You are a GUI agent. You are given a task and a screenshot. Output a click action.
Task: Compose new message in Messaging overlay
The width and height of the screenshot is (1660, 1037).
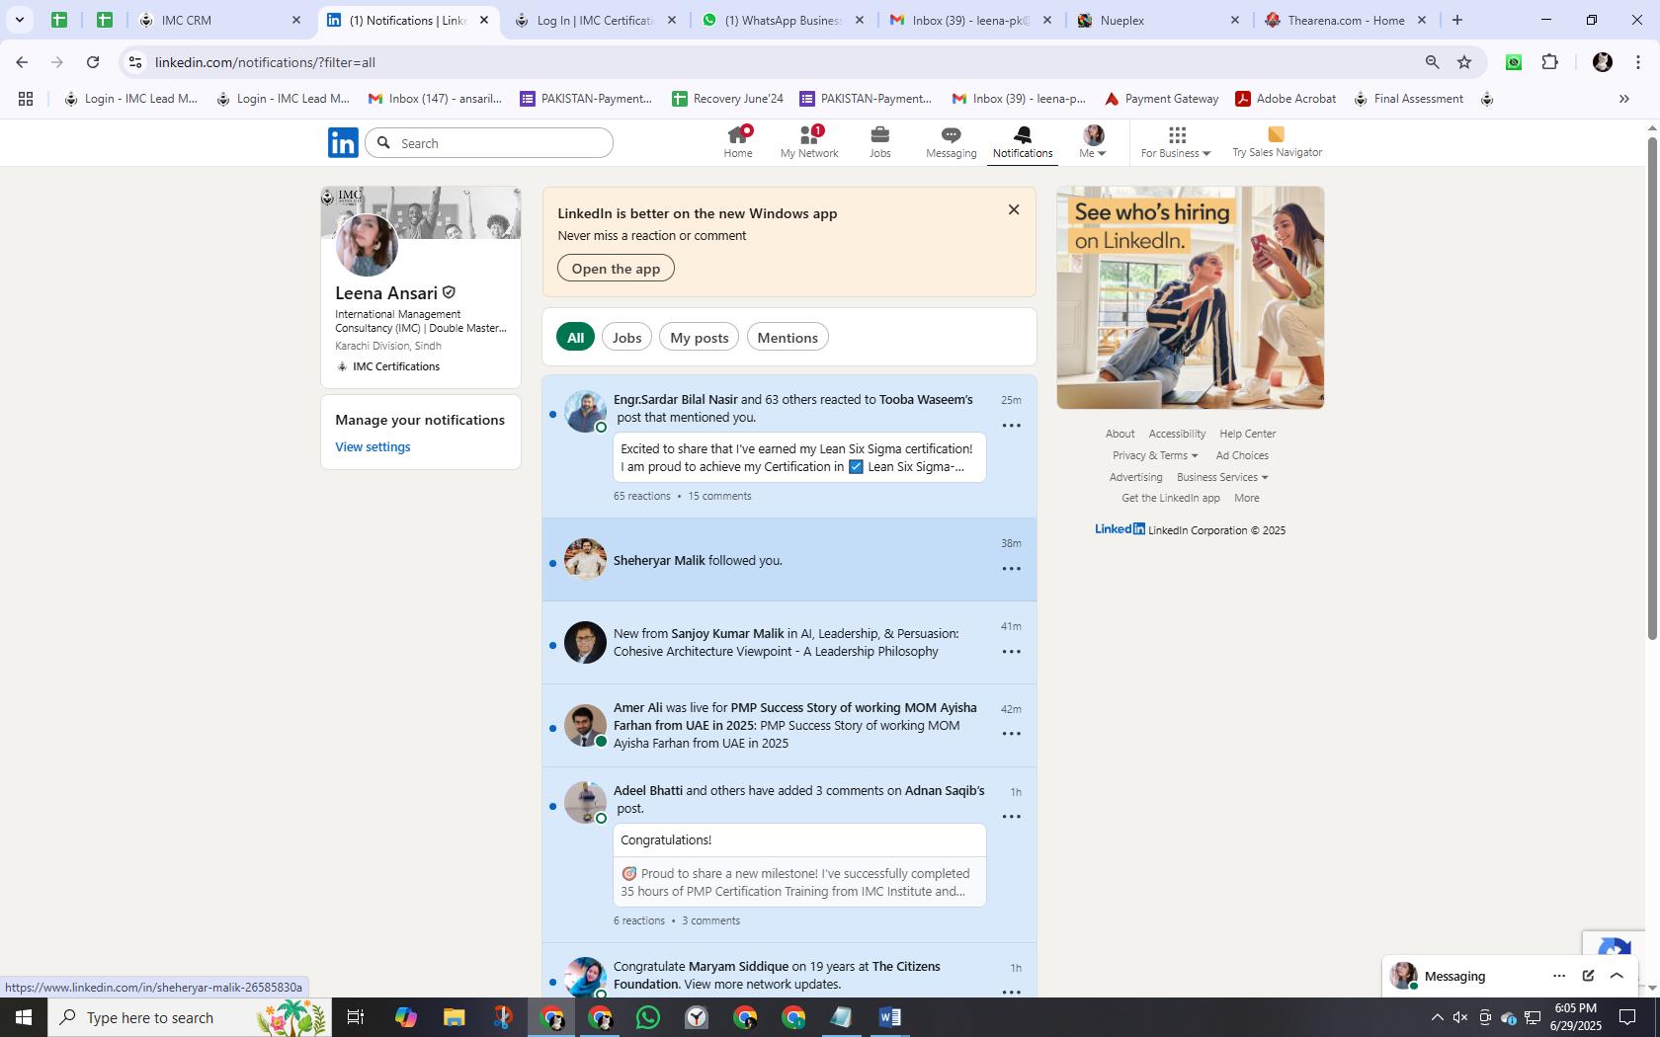tap(1588, 976)
